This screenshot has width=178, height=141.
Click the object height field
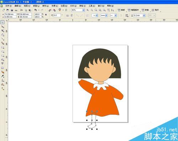[x=26, y=17]
